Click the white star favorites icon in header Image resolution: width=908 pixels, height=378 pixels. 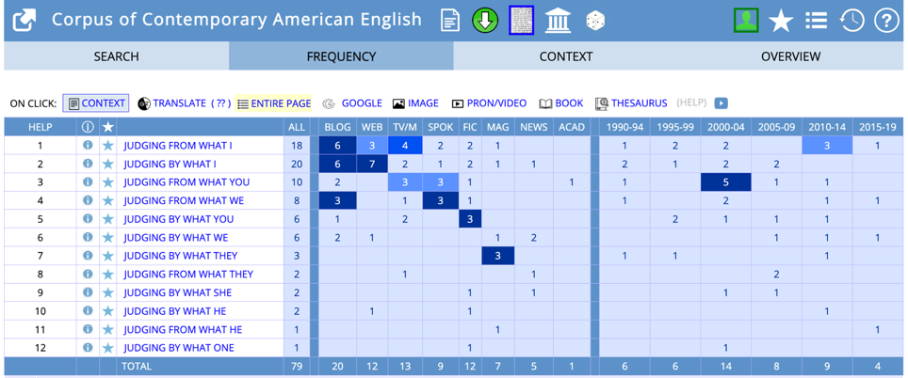(781, 22)
